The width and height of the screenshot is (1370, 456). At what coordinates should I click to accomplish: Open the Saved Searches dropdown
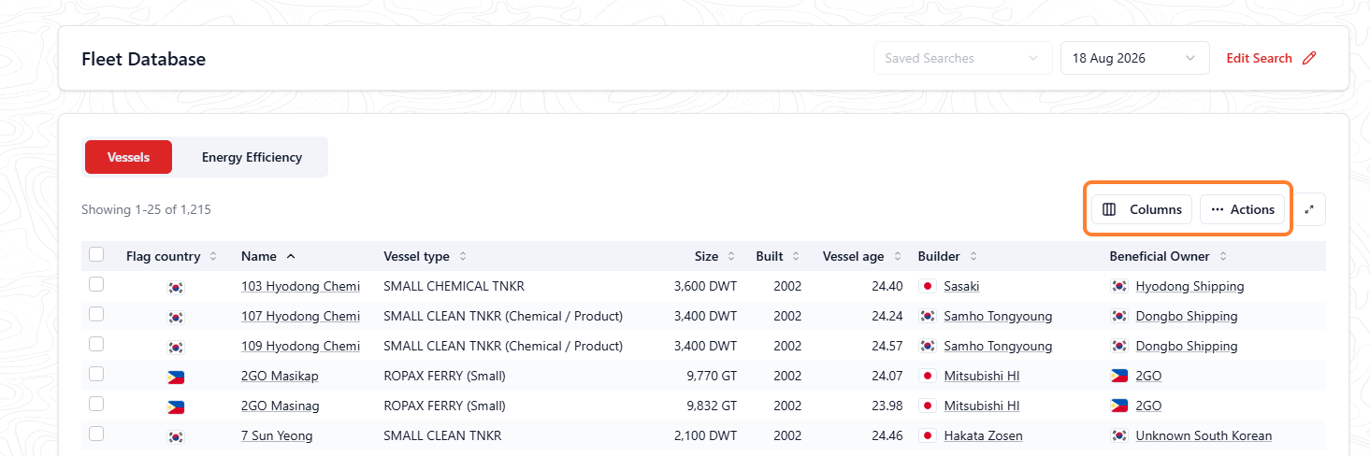(962, 58)
